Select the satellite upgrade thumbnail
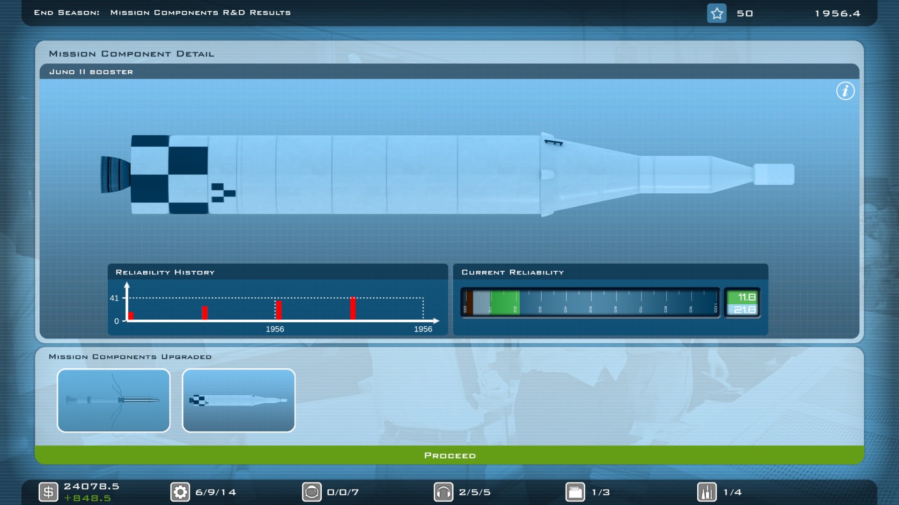The image size is (899, 505). click(x=113, y=400)
